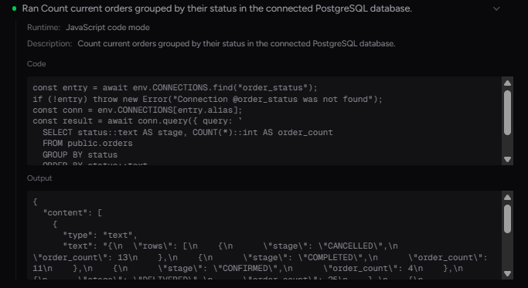Click the '"content": [' output line

coord(73,213)
